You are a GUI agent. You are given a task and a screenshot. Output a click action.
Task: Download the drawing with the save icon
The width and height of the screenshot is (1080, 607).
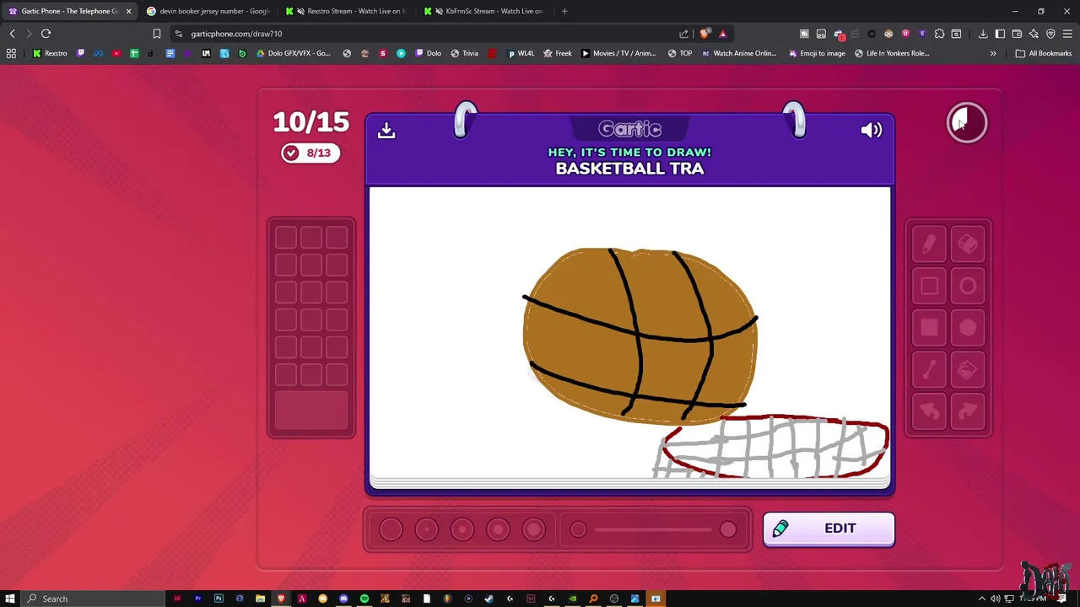click(x=386, y=130)
